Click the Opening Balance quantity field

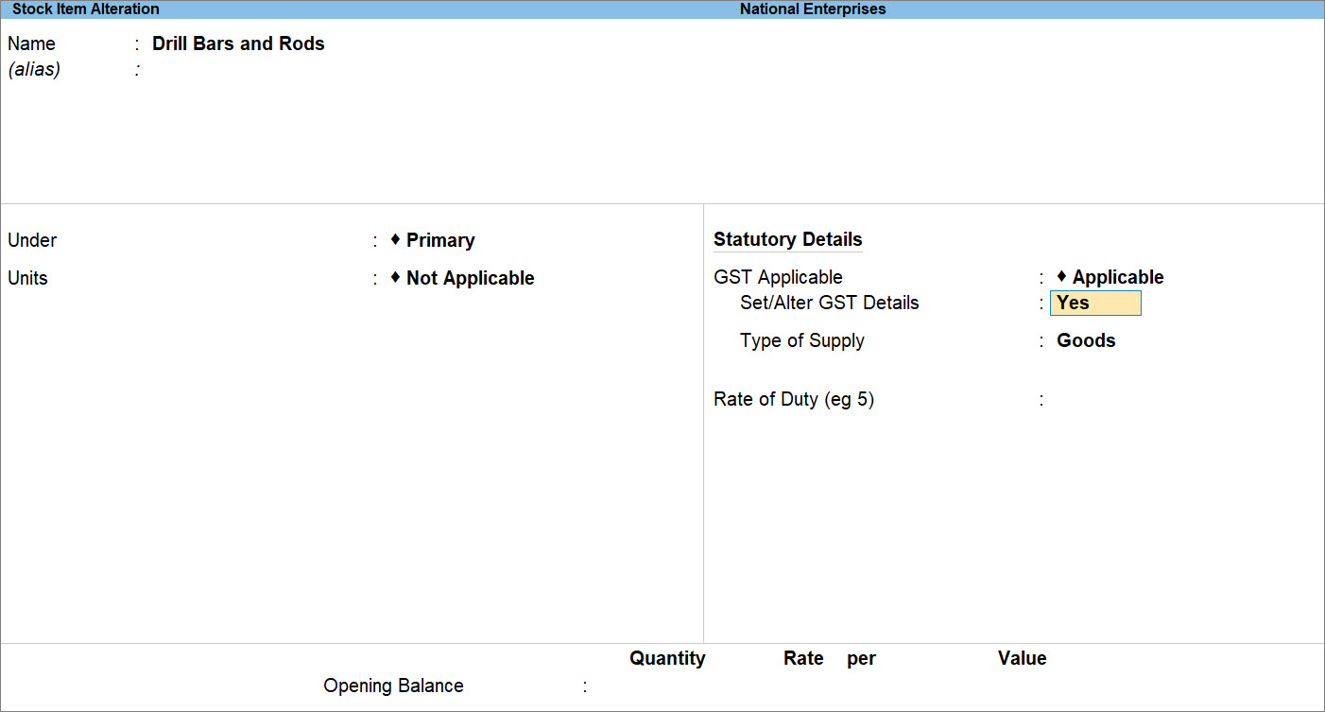pos(652,686)
